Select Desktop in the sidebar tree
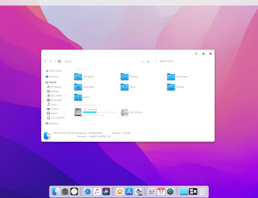258x198 pixels. coord(53,92)
